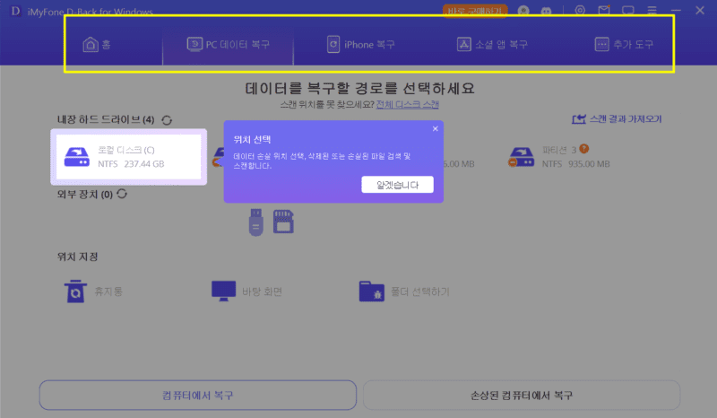Image resolution: width=717 pixels, height=418 pixels.
Task: Open the hamburger menu in title bar
Action: [x=652, y=11]
